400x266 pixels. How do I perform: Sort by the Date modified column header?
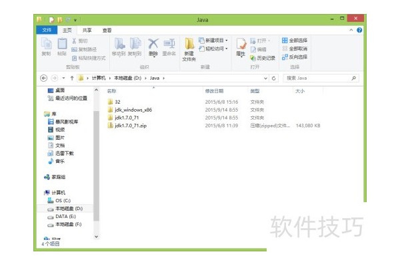point(214,91)
